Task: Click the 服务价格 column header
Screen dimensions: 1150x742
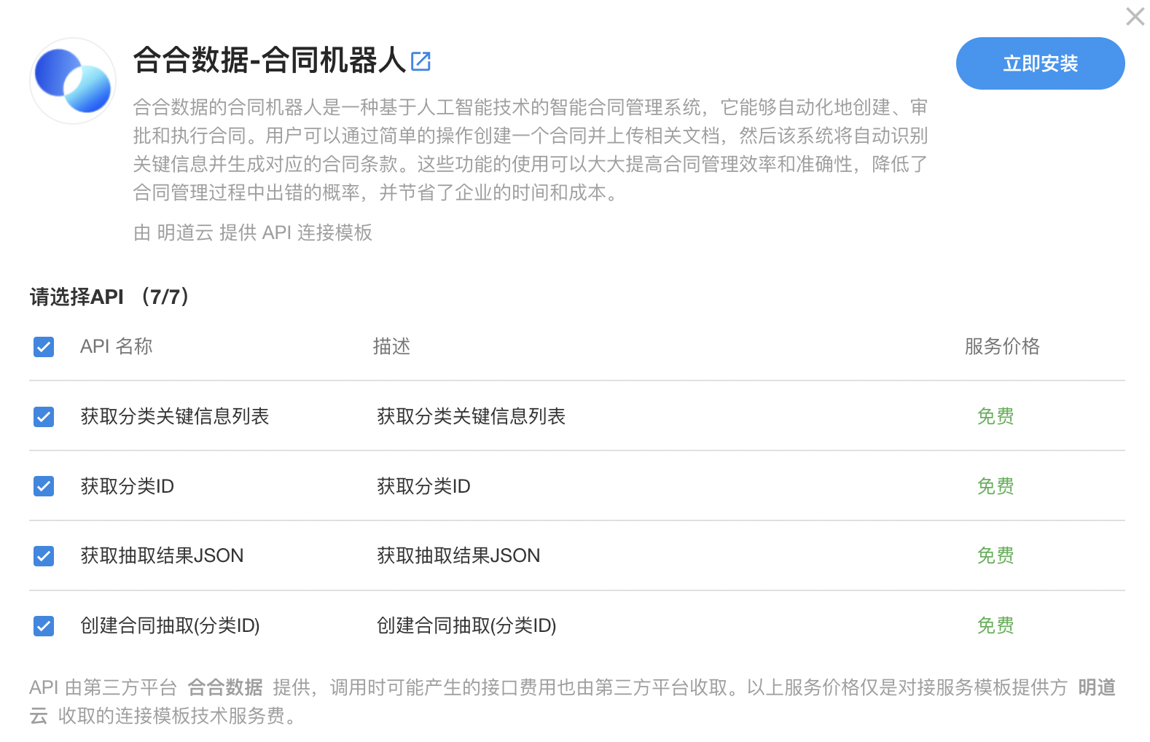Action: [1002, 346]
